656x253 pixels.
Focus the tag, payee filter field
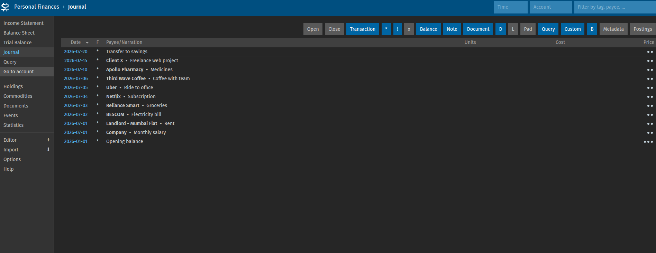click(615, 7)
